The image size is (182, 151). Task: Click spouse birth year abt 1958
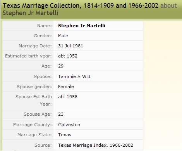[68, 97]
